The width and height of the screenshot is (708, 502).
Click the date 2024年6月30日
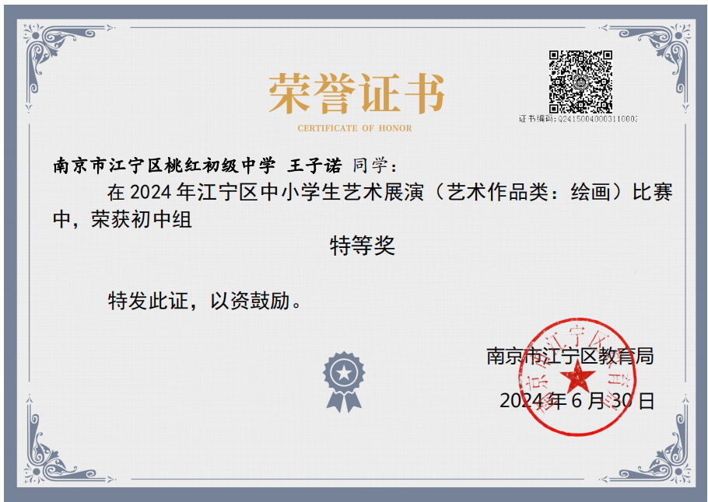pos(577,401)
